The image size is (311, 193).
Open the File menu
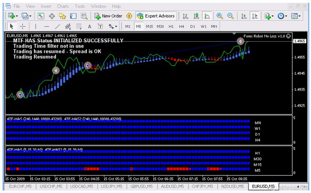(17, 6)
